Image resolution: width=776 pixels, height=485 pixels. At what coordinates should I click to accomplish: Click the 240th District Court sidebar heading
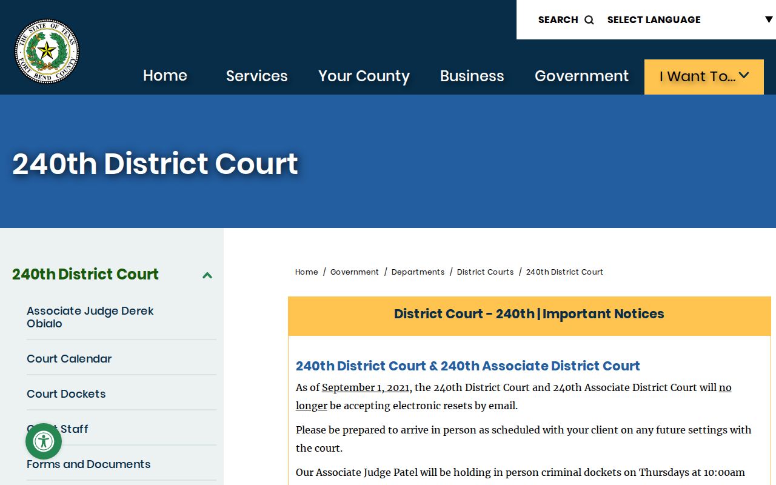coord(85,274)
